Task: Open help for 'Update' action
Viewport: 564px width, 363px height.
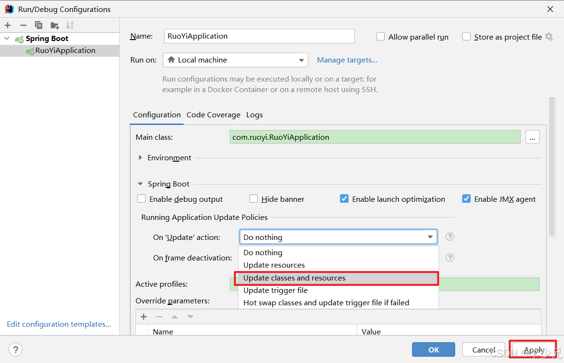Action: coord(449,237)
